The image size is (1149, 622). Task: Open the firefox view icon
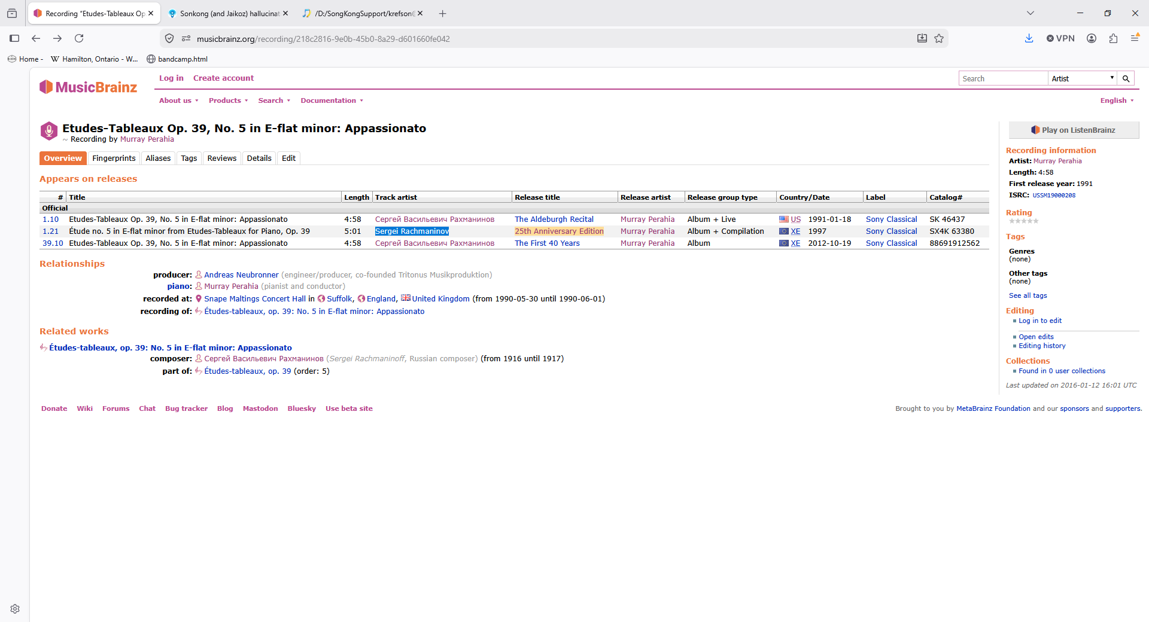[x=12, y=13]
